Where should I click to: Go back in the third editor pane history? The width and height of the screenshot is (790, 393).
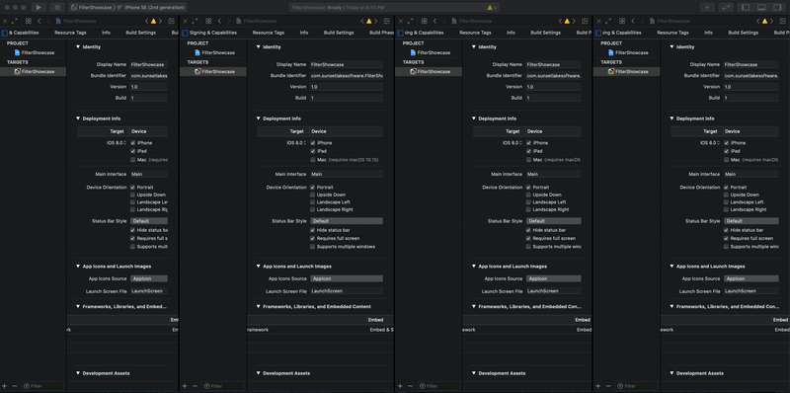pyautogui.click(x=435, y=21)
